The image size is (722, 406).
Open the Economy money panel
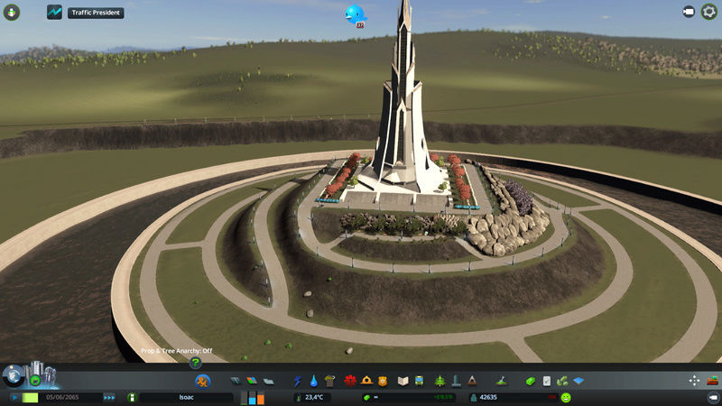click(x=531, y=381)
